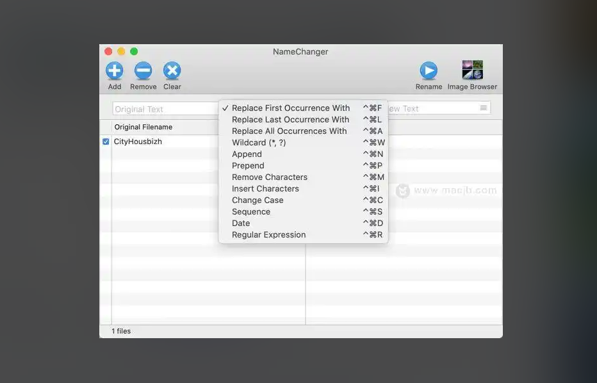Choose Remove Characters from menu
The height and width of the screenshot is (383, 597).
pos(303,177)
